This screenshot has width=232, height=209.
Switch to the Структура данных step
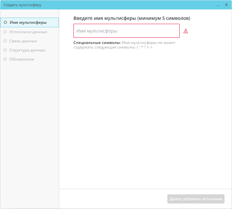27,50
